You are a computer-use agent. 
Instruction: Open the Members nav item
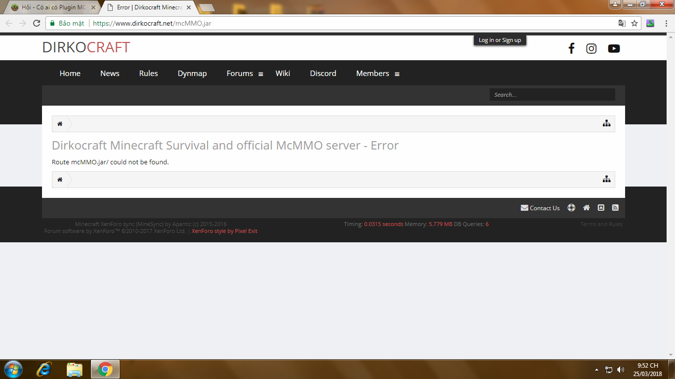(x=373, y=73)
